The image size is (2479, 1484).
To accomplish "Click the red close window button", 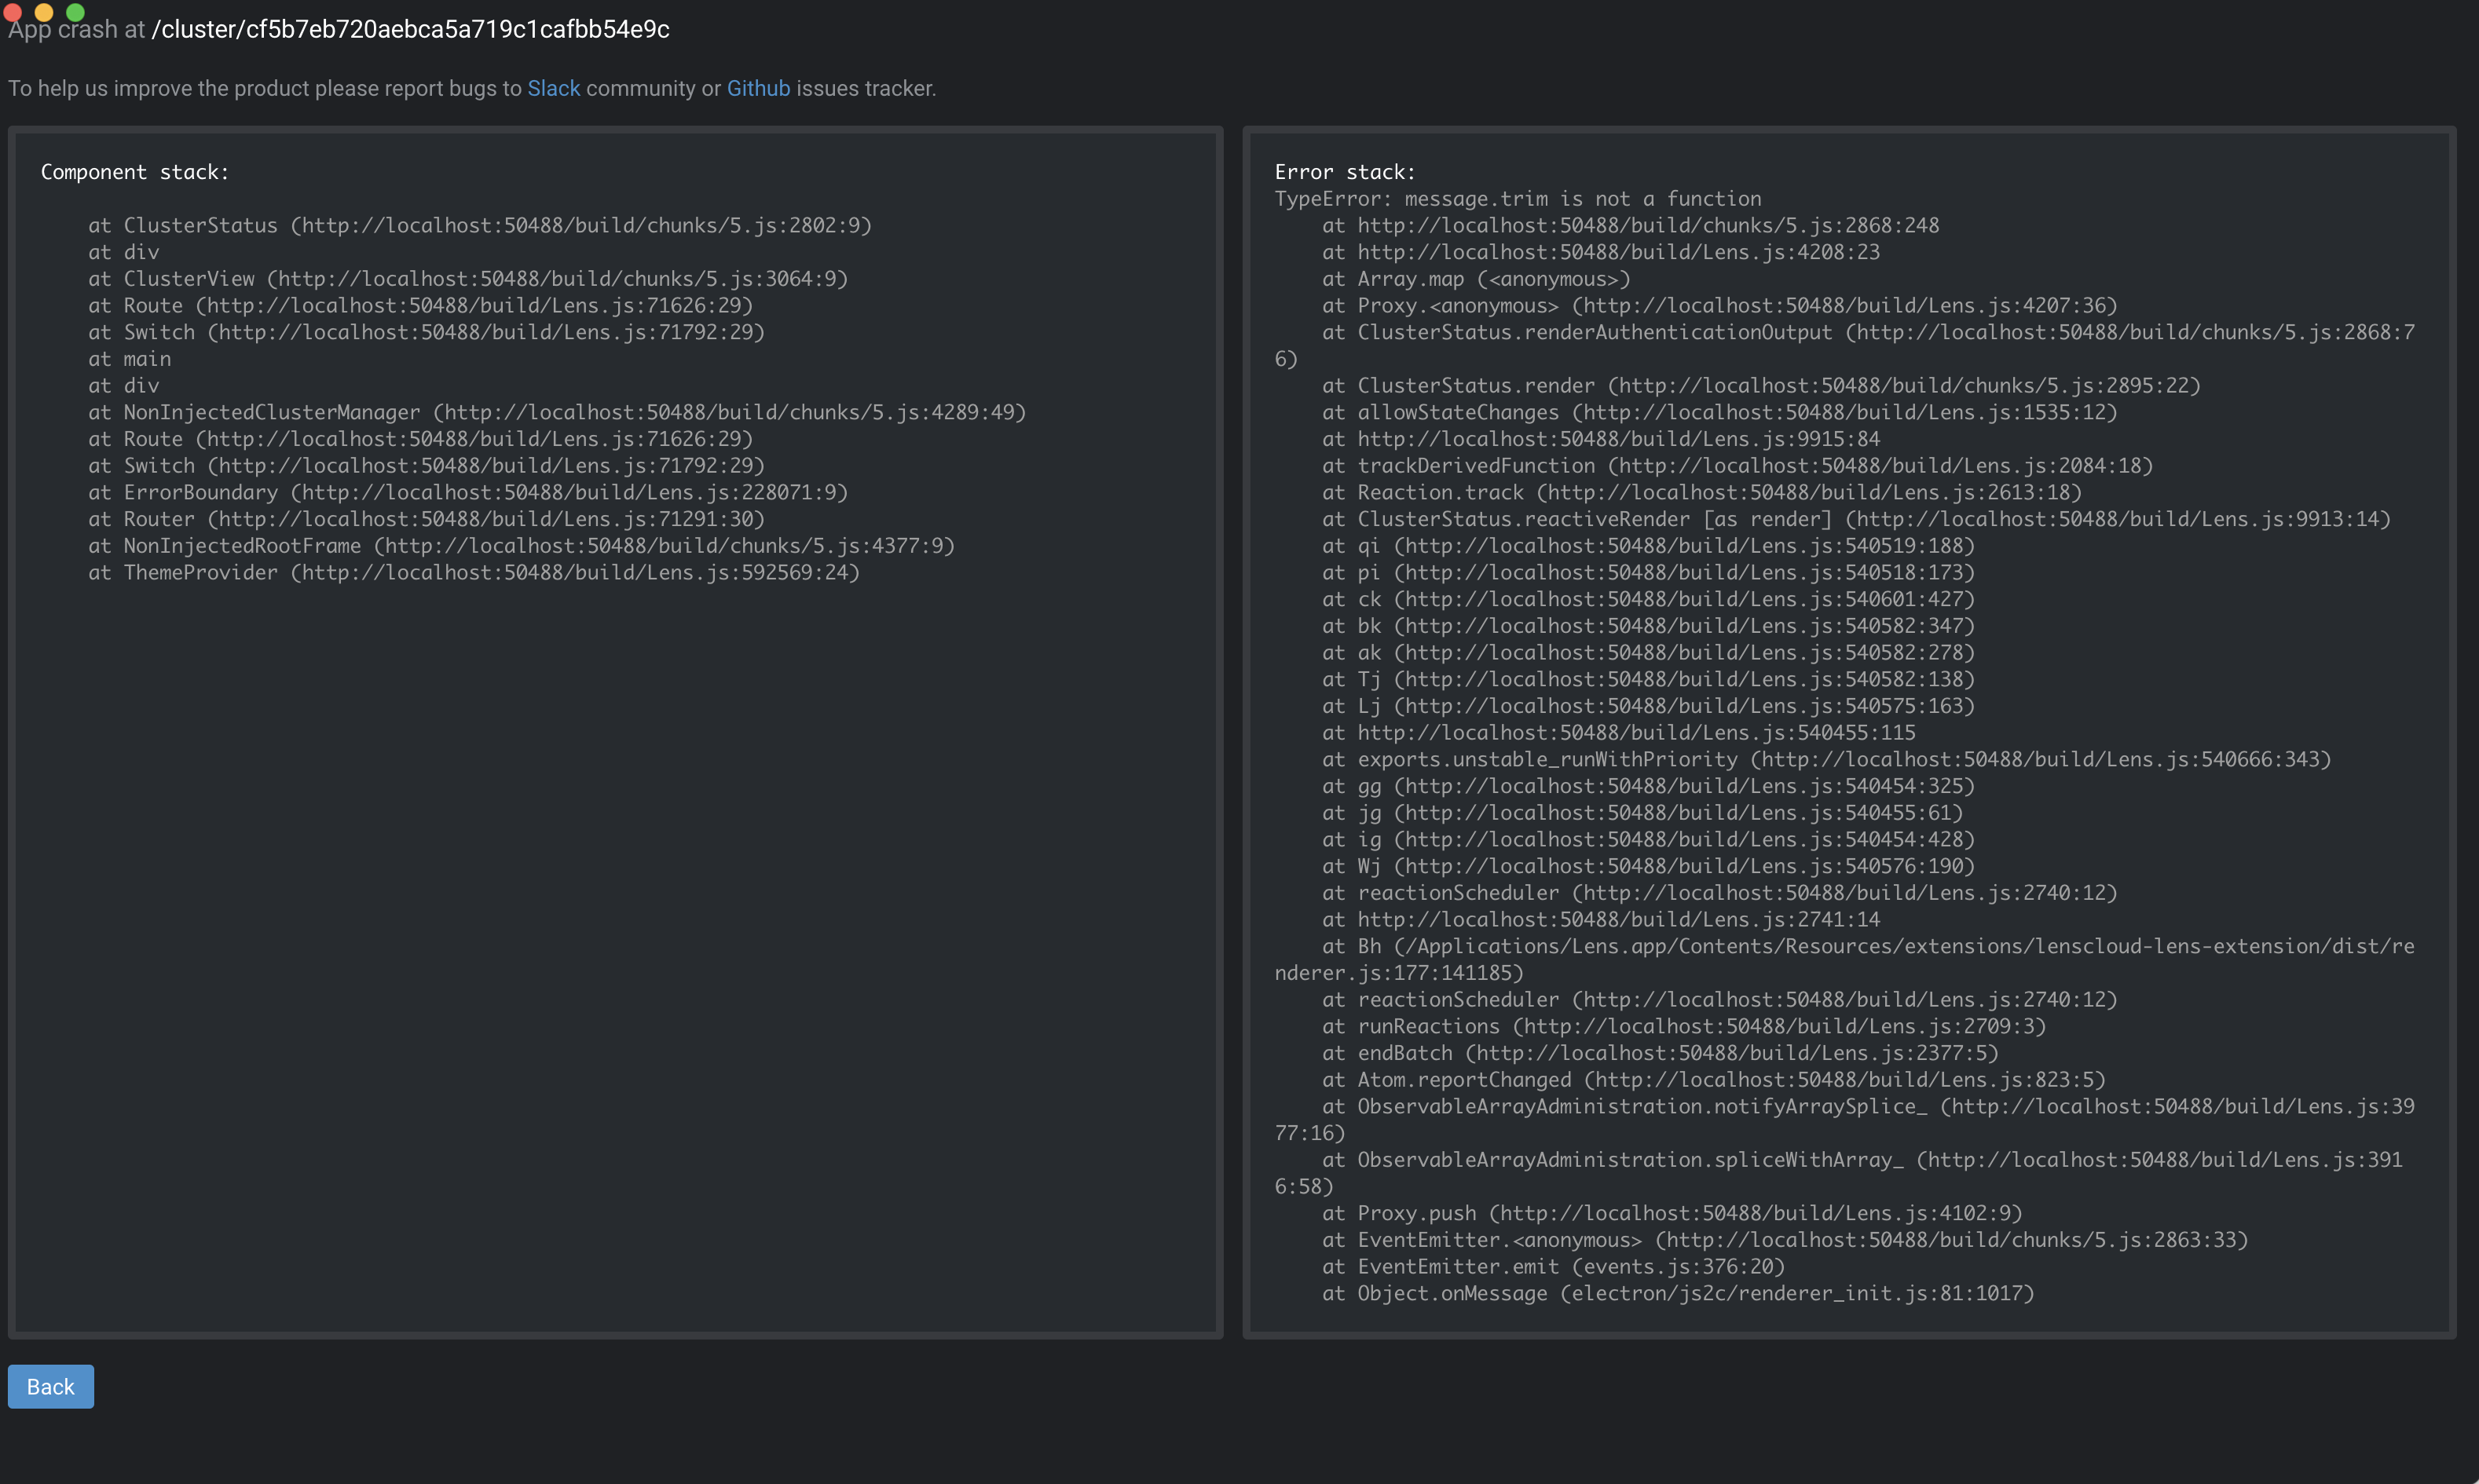I will [12, 12].
